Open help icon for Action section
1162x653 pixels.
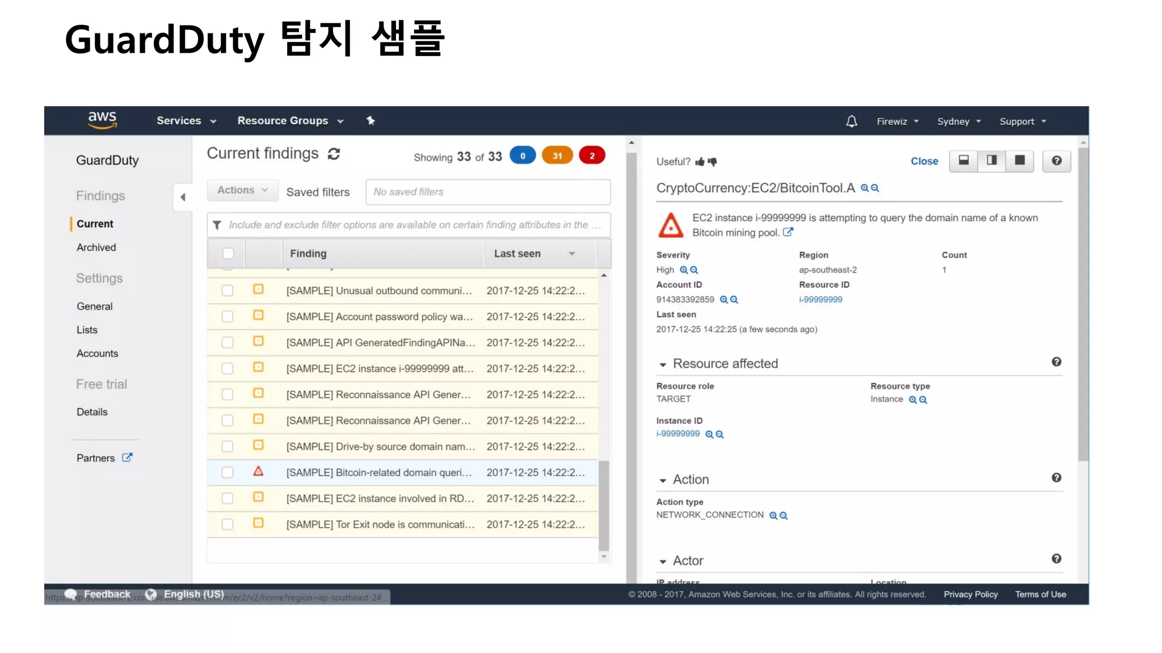(x=1056, y=477)
